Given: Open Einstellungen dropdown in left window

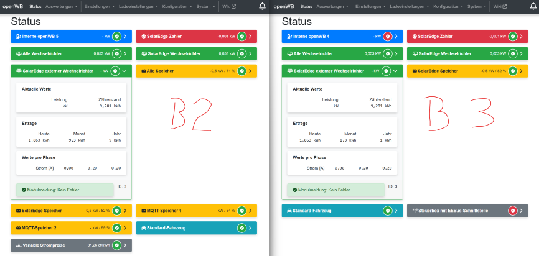Looking at the screenshot, I should tap(98, 6).
